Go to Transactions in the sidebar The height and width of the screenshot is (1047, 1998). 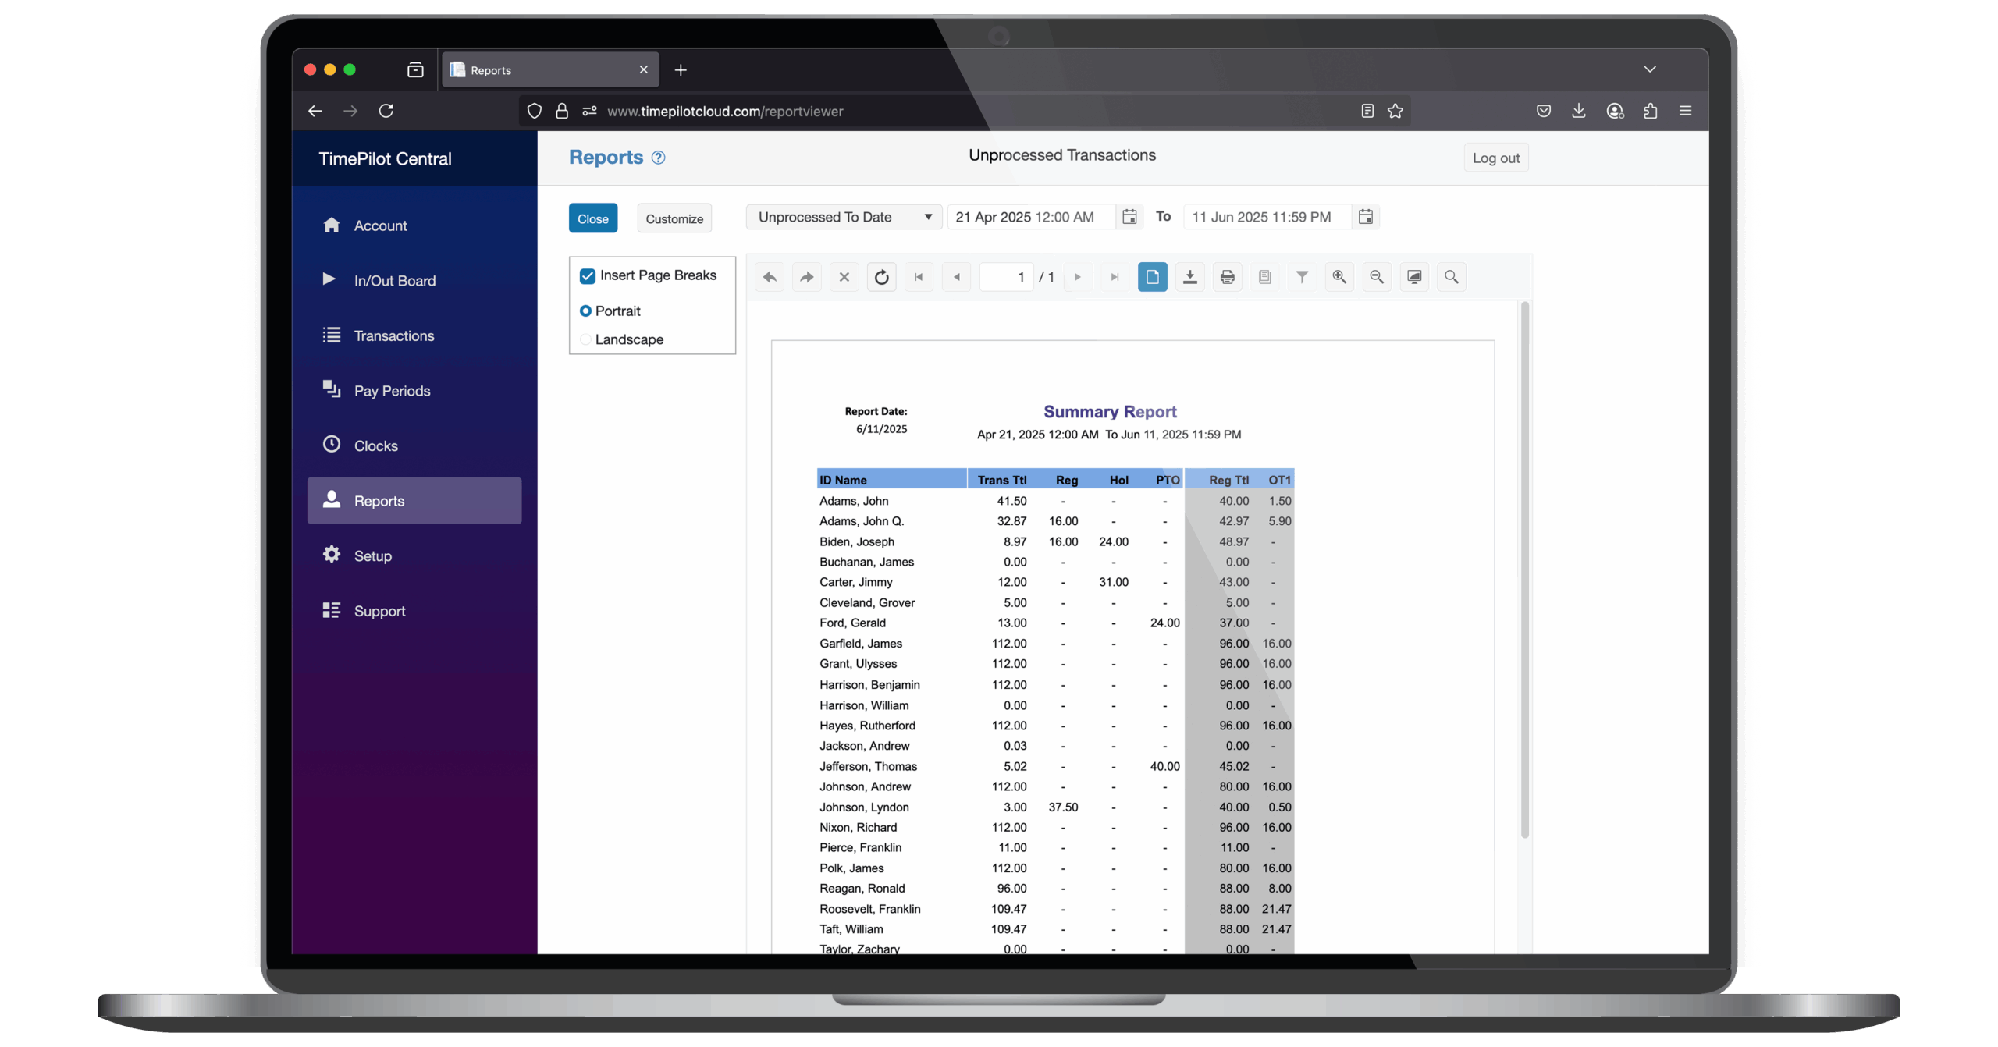coord(393,335)
